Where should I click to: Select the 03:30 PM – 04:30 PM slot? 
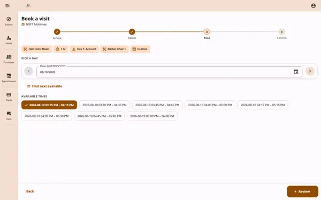(x=105, y=105)
